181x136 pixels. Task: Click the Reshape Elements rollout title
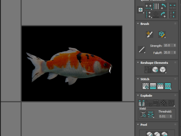pyautogui.click(x=154, y=63)
